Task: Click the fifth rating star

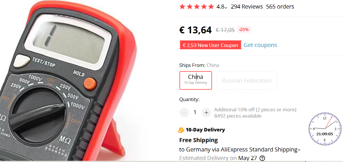Action: (x=211, y=7)
